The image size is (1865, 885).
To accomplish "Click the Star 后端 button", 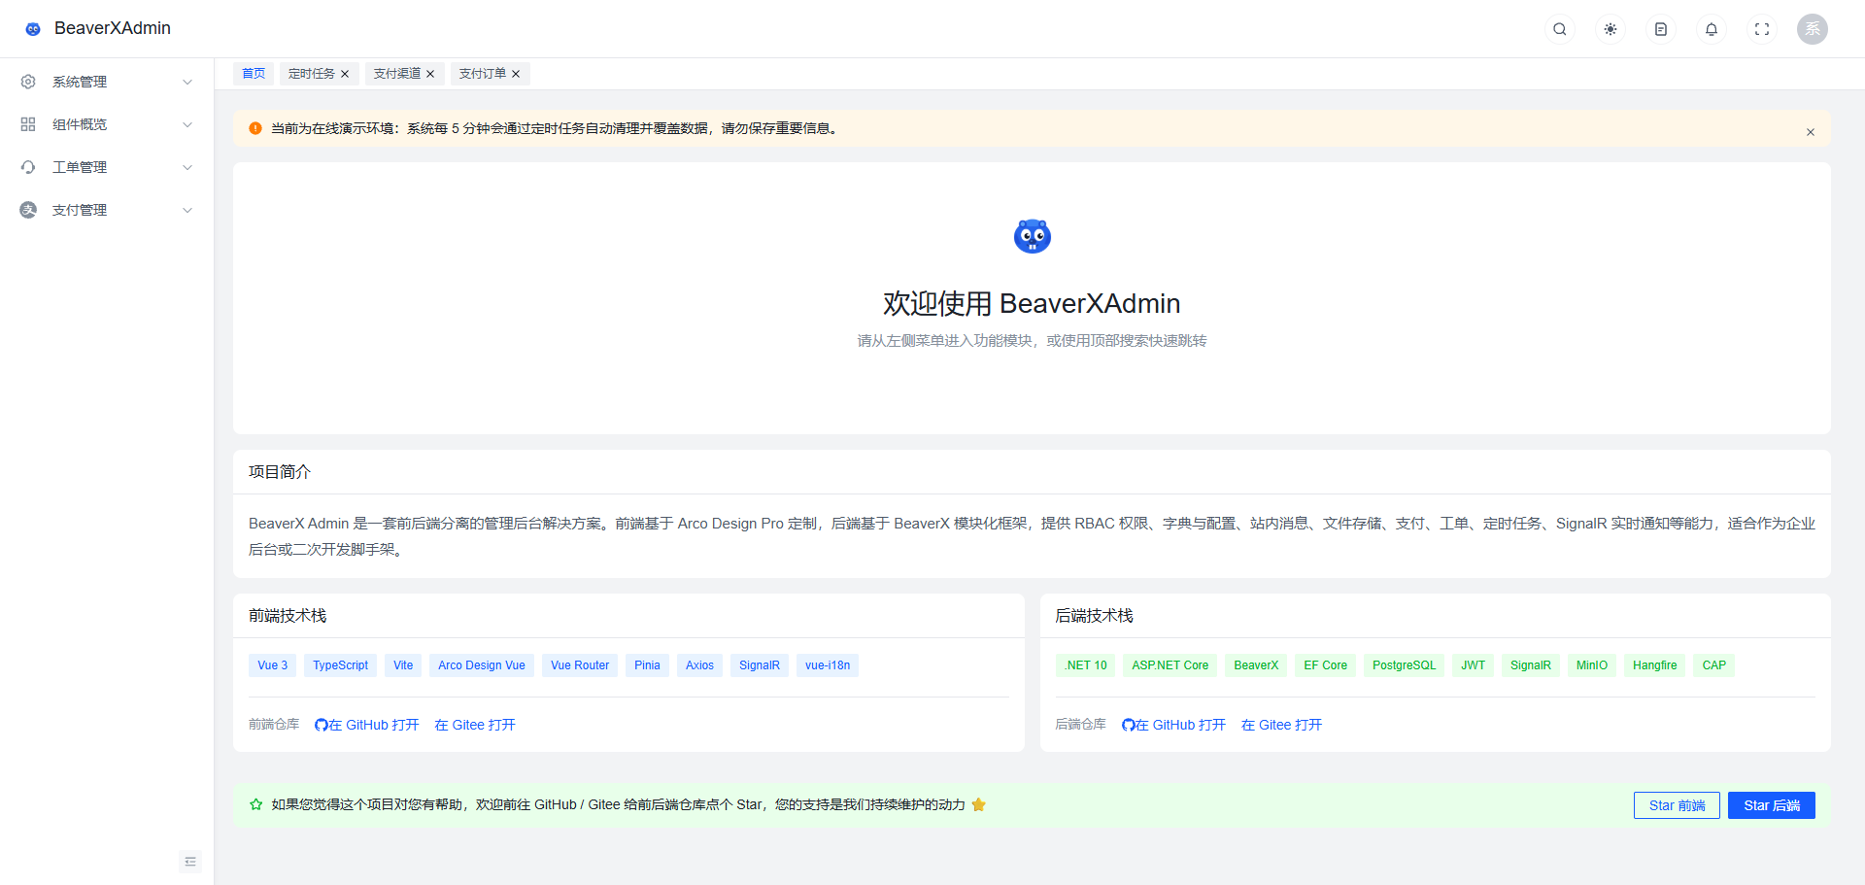I will [1772, 805].
